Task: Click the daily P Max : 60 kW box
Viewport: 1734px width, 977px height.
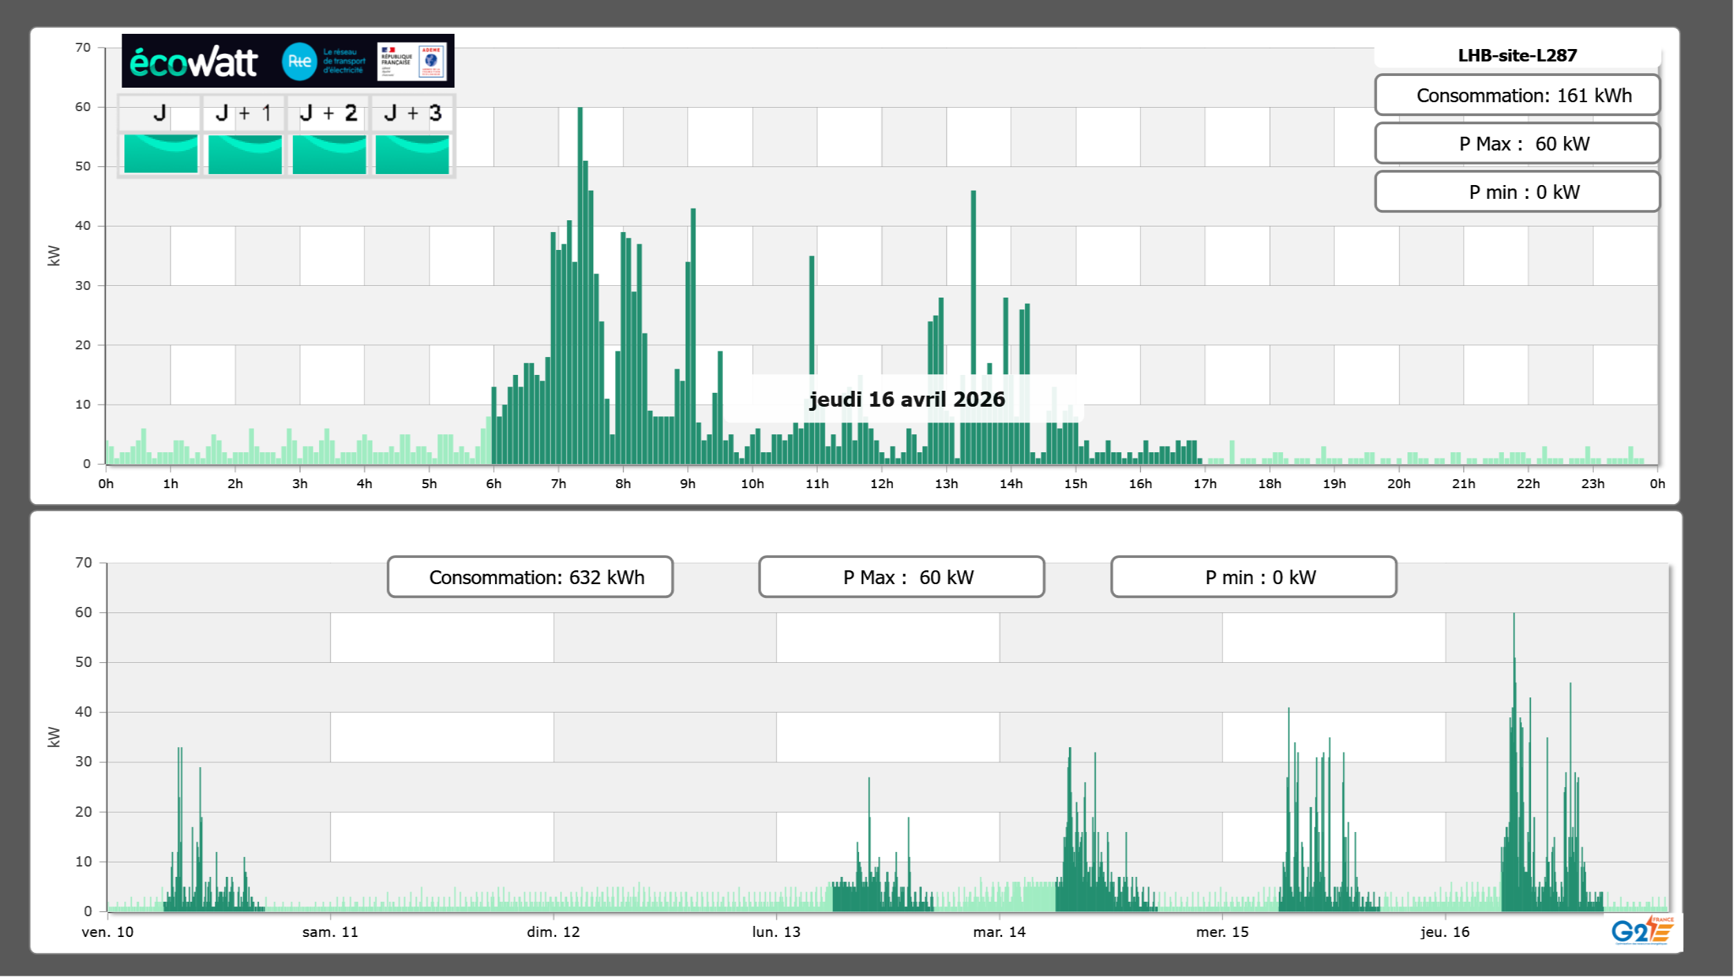Action: click(x=1517, y=144)
